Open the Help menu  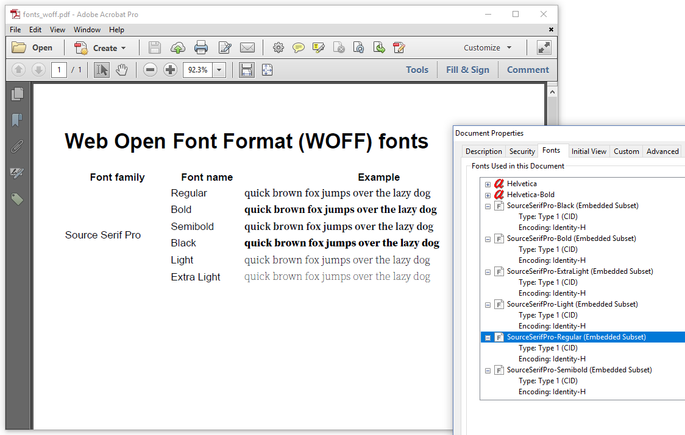point(116,30)
